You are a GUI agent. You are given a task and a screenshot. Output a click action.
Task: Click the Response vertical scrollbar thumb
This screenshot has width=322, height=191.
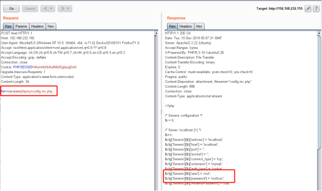319,92
